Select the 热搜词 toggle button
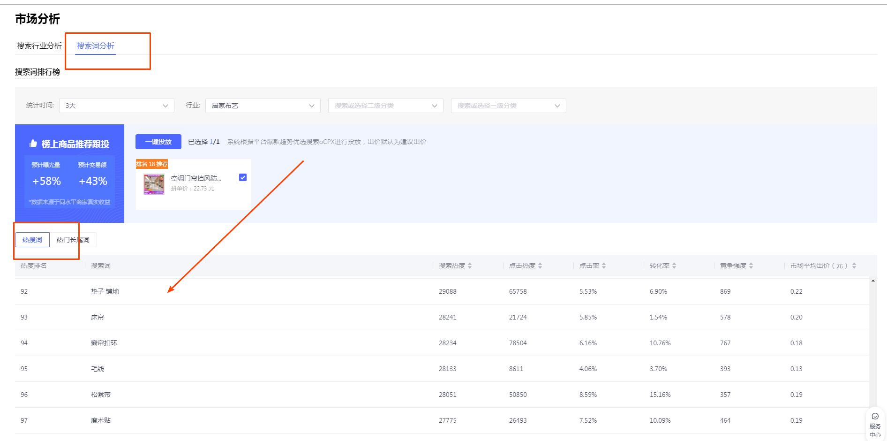887x441 pixels. [x=32, y=240]
